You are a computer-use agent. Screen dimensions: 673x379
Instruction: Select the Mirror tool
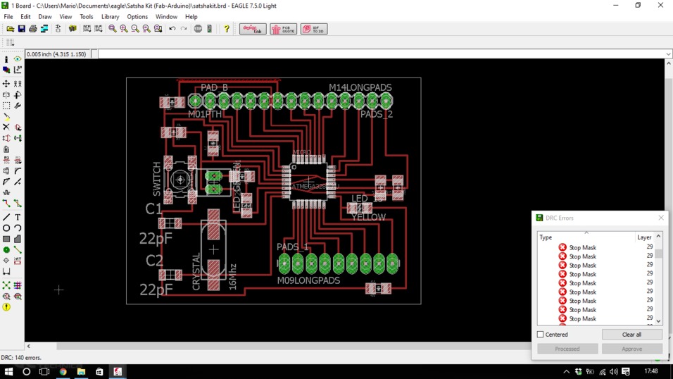pos(6,94)
